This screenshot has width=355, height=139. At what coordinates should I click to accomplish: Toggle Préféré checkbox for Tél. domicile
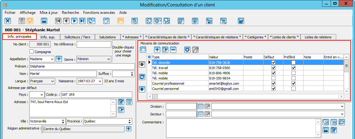tap(293, 62)
